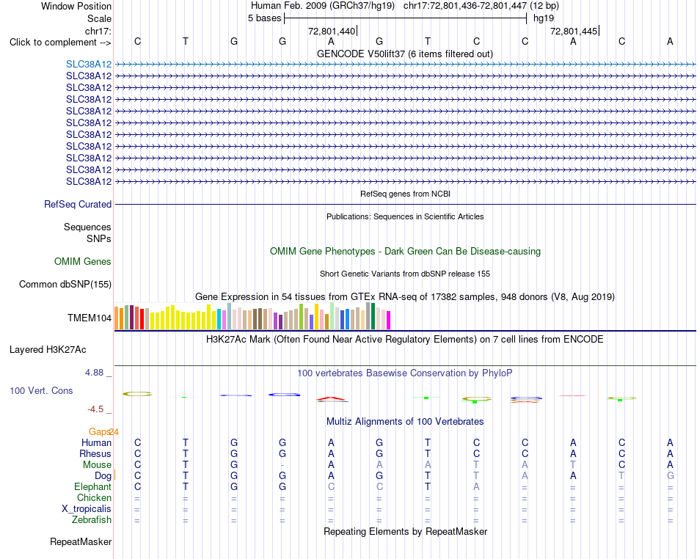Click '100 vertebrates Basewise Conservation by PhyloP'
697x559 pixels.
[x=404, y=373]
